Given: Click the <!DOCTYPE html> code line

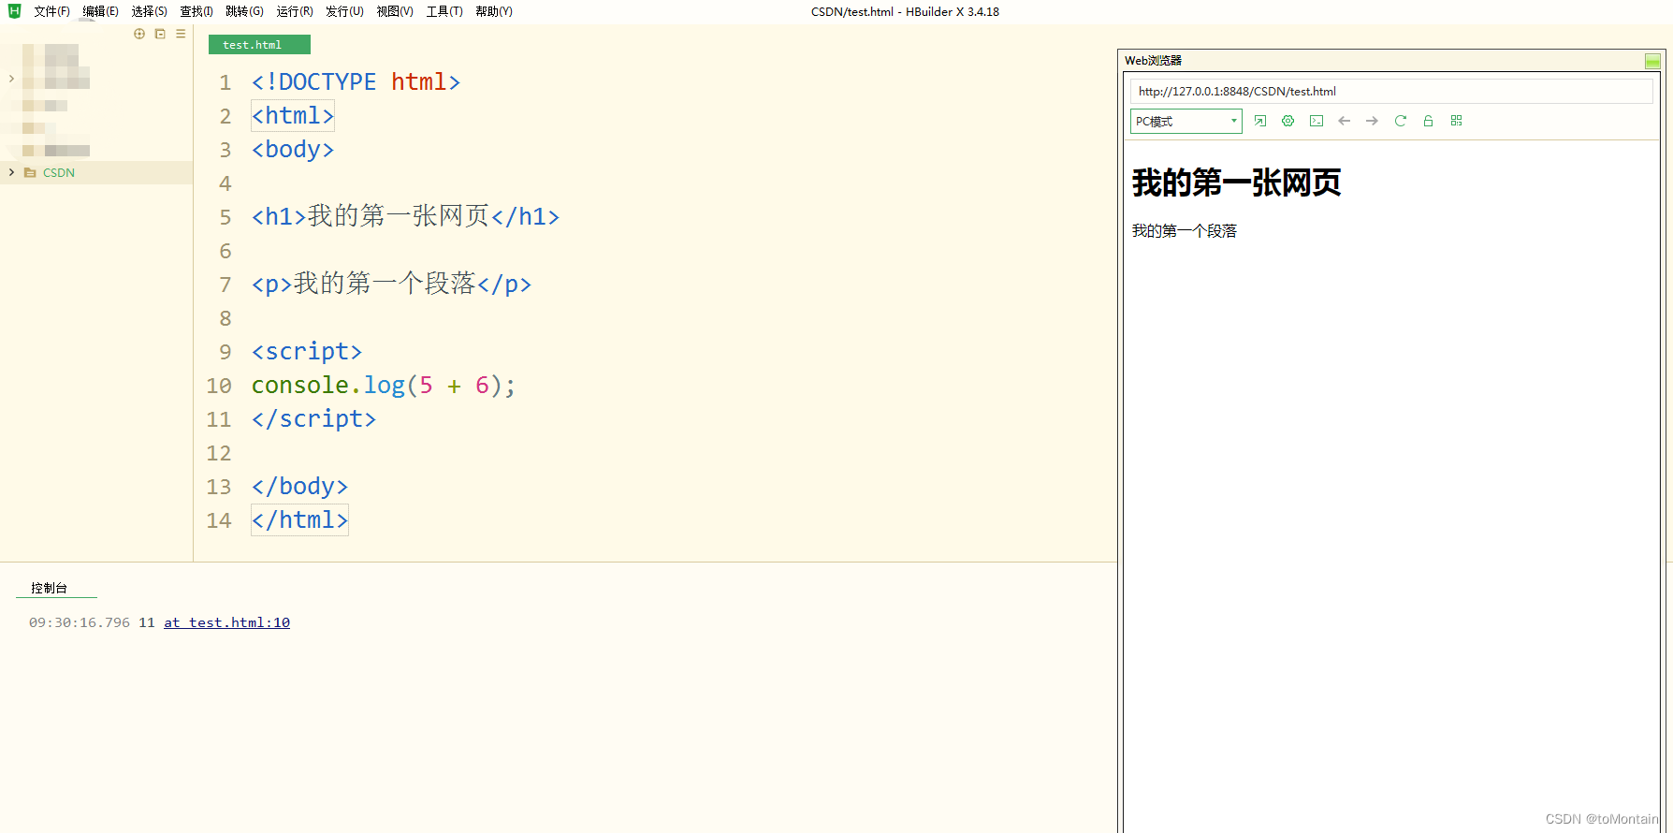Looking at the screenshot, I should [356, 82].
